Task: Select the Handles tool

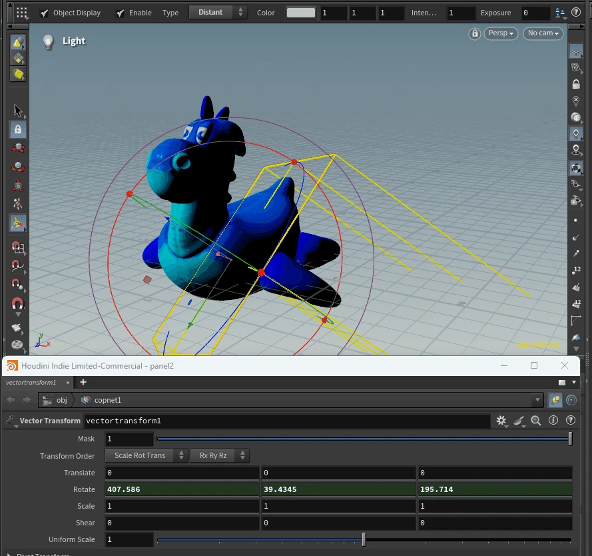Action: click(18, 223)
